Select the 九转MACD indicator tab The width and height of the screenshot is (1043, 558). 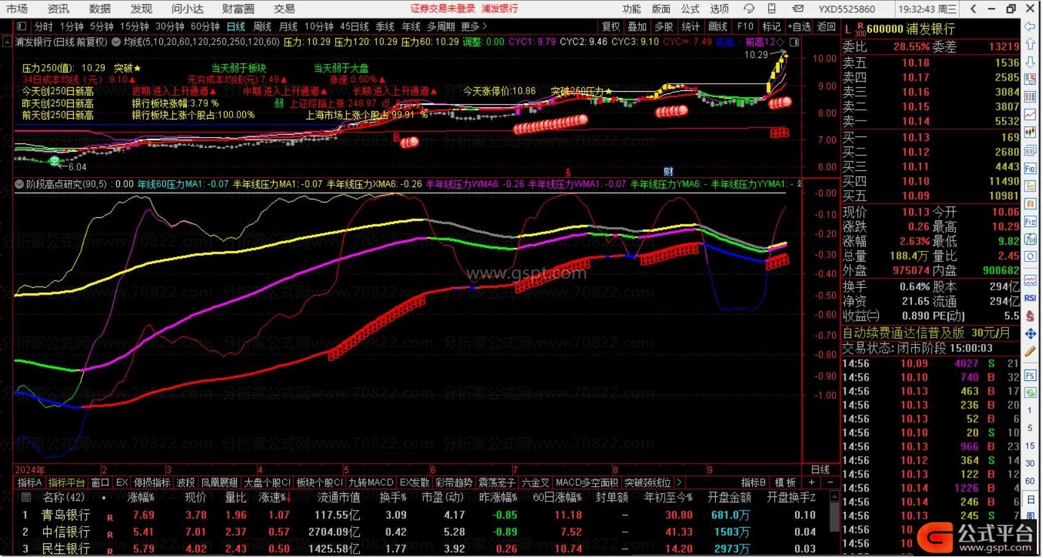point(371,482)
